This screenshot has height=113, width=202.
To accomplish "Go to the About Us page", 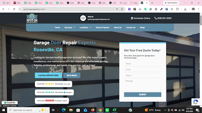I will click(x=118, y=28).
